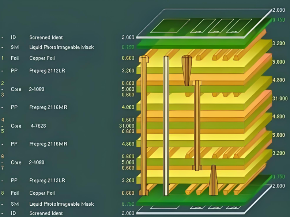Click '31.000' thickness beside 4-7628
Image resolution: width=290 pixels, height=217 pixels.
click(x=127, y=126)
